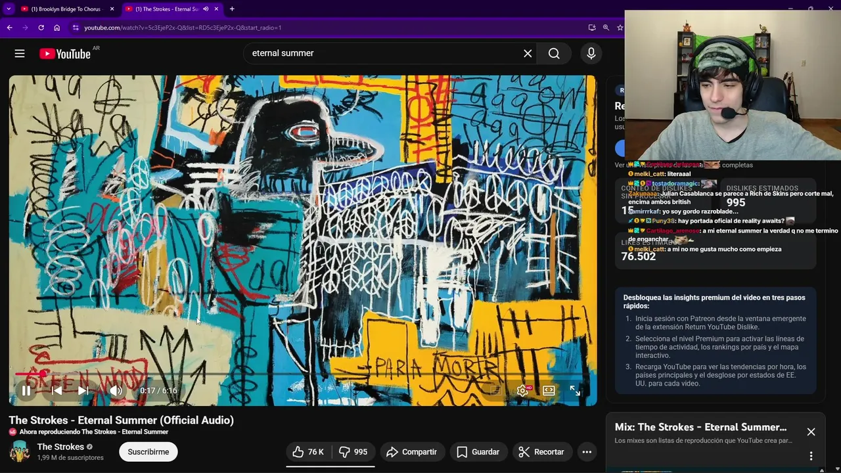
Task: Skip to the previous track in player
Action: (x=57, y=390)
